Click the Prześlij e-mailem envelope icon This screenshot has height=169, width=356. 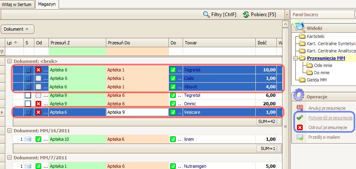click(x=299, y=137)
